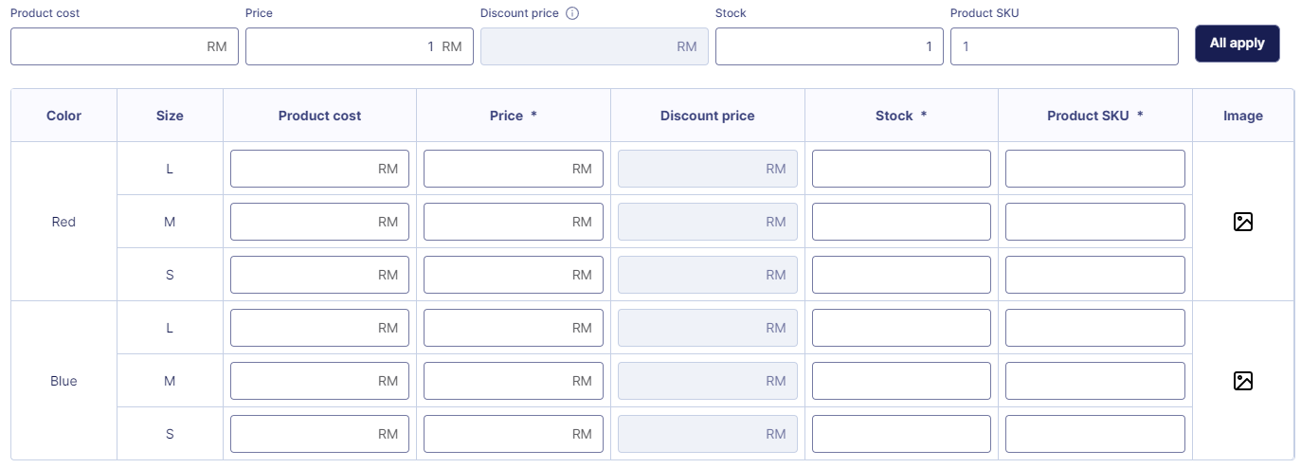Screen dimensions: 1301x468
Task: Click Stock field for Blue size M
Action: click(x=901, y=381)
